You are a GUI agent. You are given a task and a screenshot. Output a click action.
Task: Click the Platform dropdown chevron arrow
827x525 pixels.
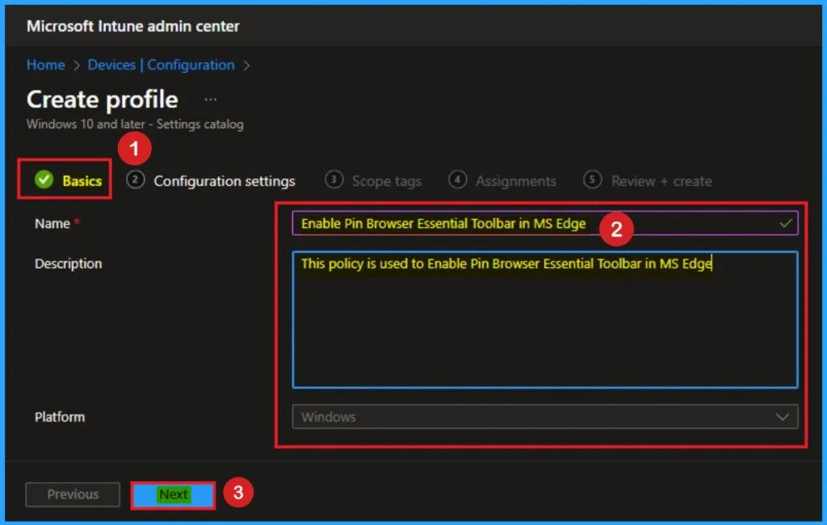pyautogui.click(x=782, y=417)
